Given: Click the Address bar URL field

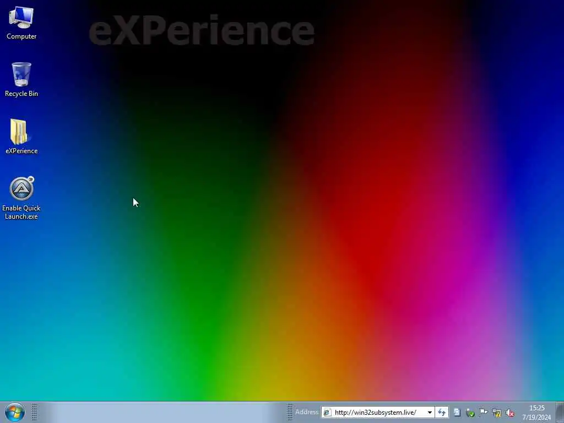Looking at the screenshot, I should (x=378, y=412).
